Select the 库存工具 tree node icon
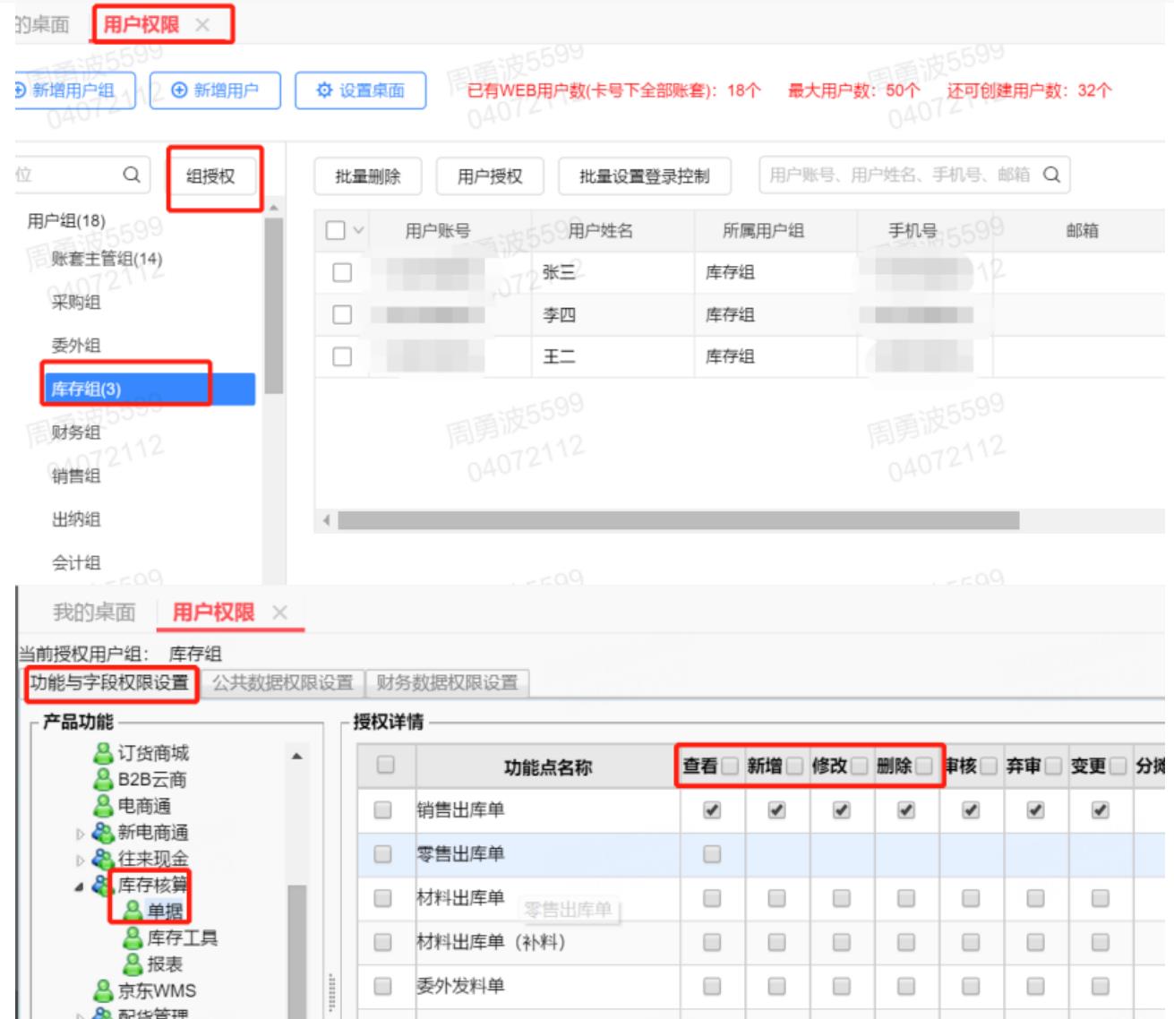 click(133, 938)
